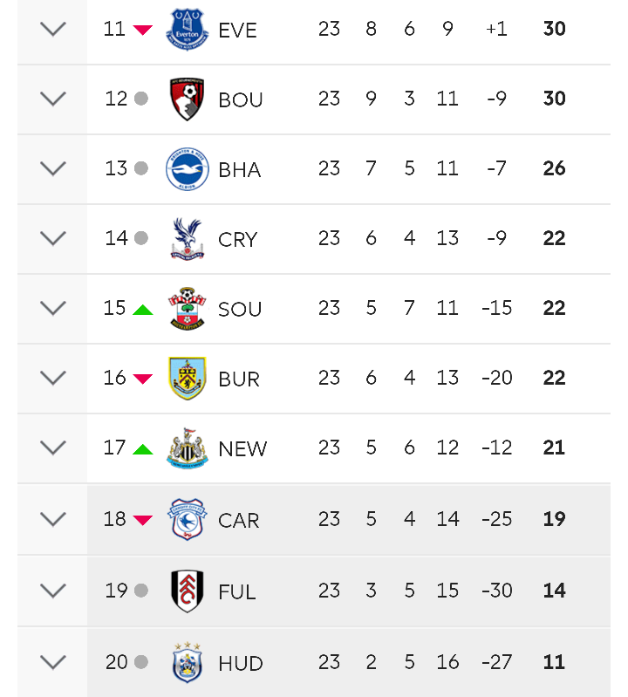Screen dimensions: 628x697
Task: Open the NEW team link
Action: pyautogui.click(x=242, y=449)
